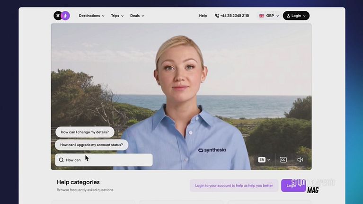Click the UK flag currency icon
Image resolution: width=363 pixels, height=204 pixels.
(x=262, y=16)
